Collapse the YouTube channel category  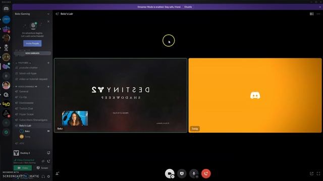point(24,63)
